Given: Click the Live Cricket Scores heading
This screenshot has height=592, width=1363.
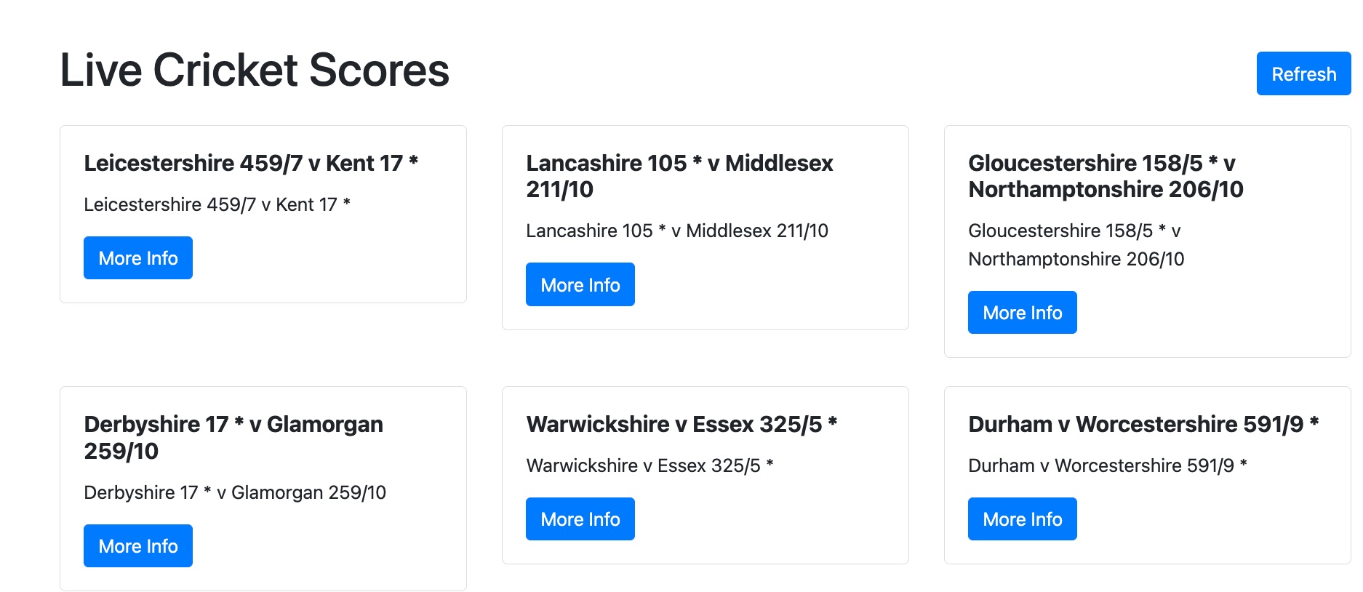Looking at the screenshot, I should [255, 71].
